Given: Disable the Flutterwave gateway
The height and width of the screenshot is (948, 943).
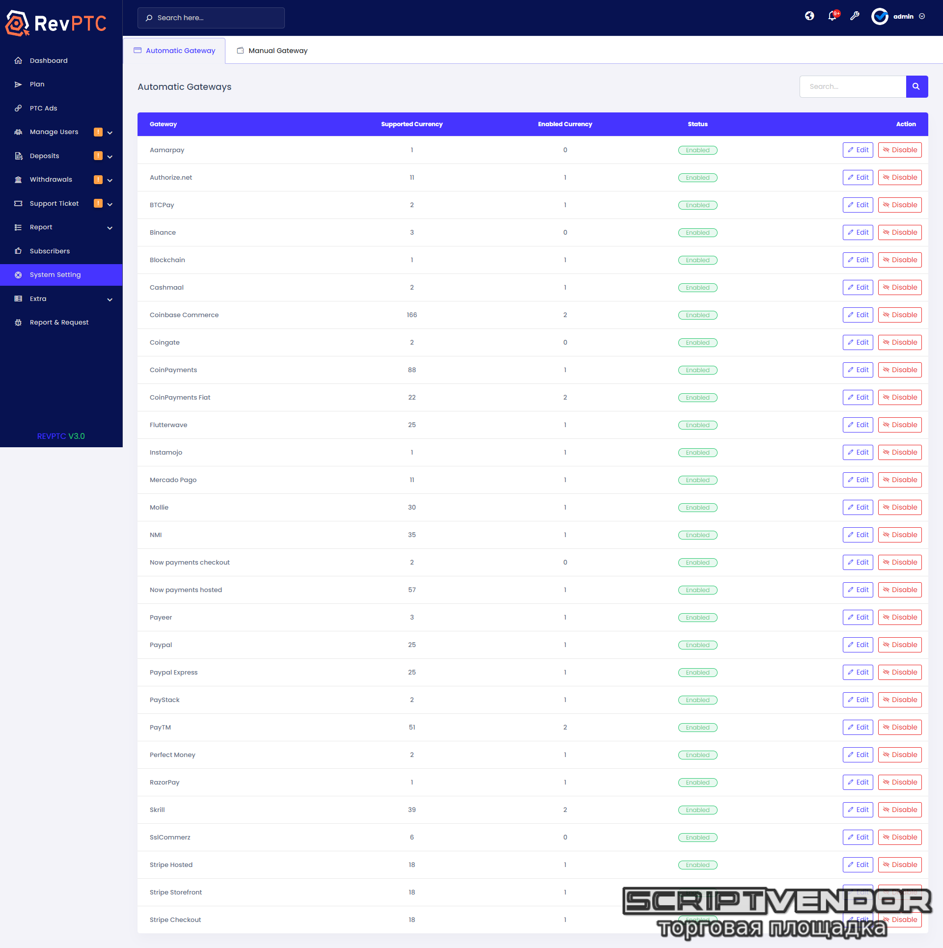Looking at the screenshot, I should [900, 425].
